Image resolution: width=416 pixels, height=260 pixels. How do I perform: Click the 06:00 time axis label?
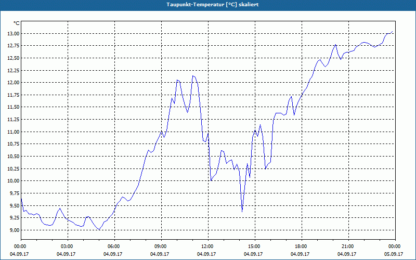point(114,246)
